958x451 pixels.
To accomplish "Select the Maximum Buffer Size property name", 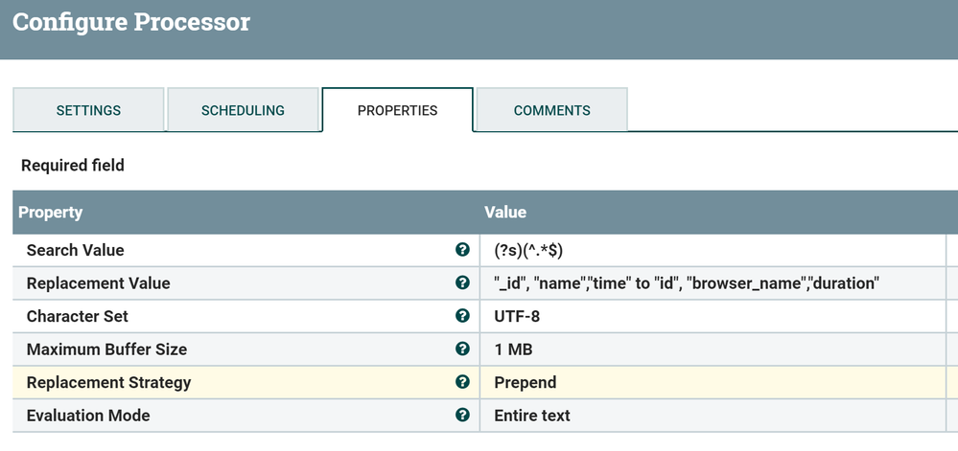I will [106, 350].
